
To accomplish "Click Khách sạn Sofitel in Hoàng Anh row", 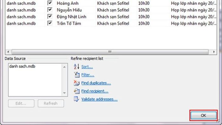I will pyautogui.click(x=113, y=3).
